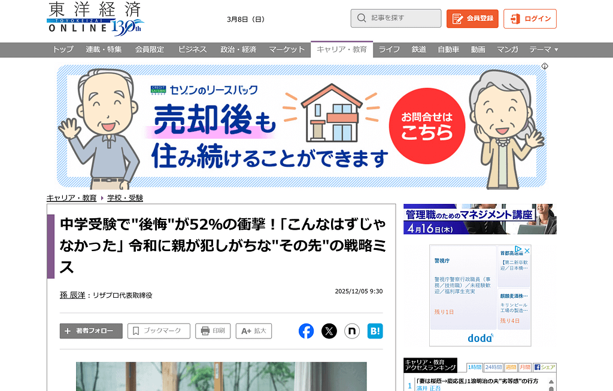Click the 拡大 text size button
This screenshot has width=613, height=391.
click(254, 331)
